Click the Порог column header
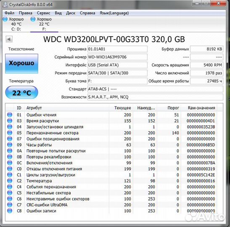Screen dimensions: 230x227 [x=169, y=108]
